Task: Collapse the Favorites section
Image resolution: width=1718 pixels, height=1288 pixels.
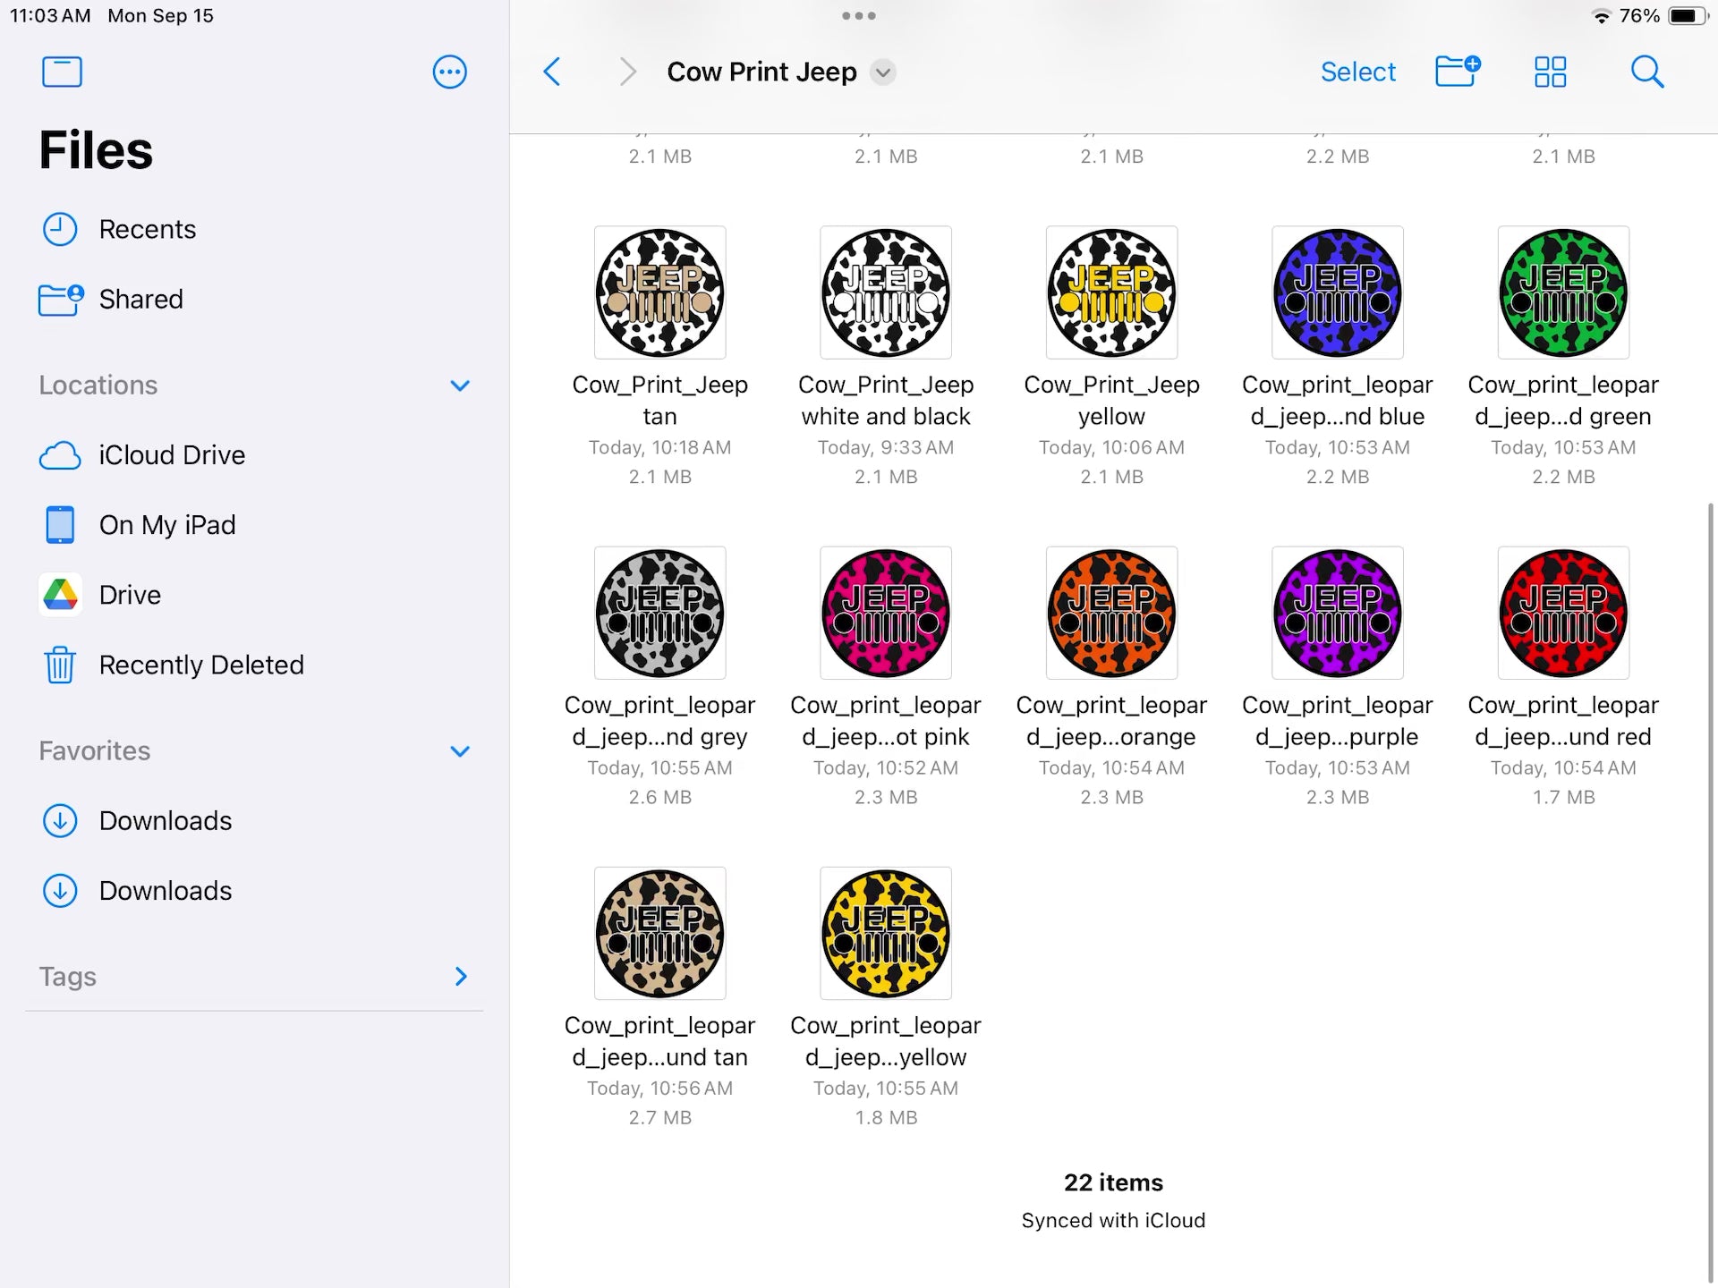Action: tap(460, 751)
